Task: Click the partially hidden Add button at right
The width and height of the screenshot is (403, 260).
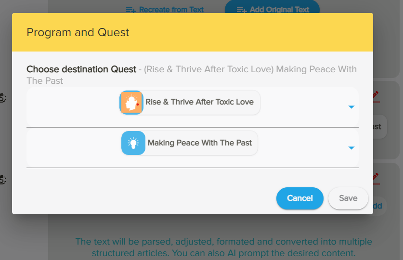Action: click(377, 206)
